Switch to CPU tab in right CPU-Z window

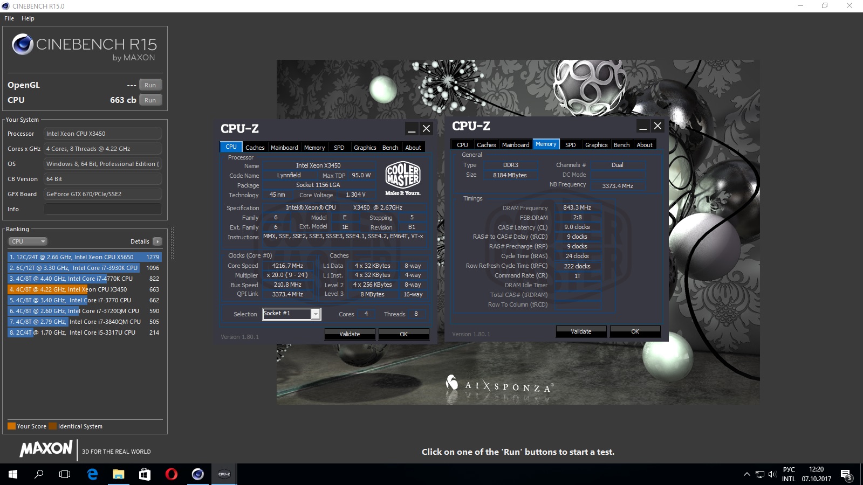click(463, 145)
